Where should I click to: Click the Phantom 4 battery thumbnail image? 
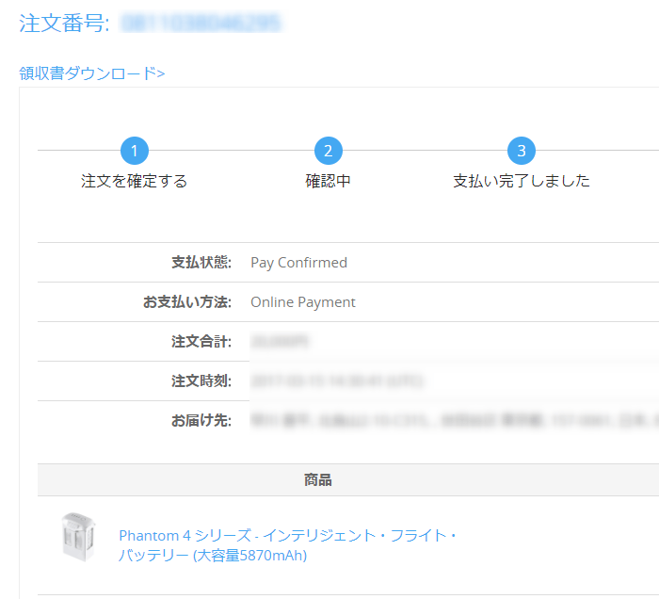pos(78,537)
